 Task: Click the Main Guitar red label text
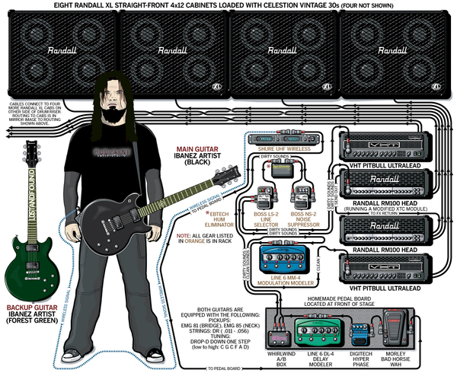coord(197,149)
